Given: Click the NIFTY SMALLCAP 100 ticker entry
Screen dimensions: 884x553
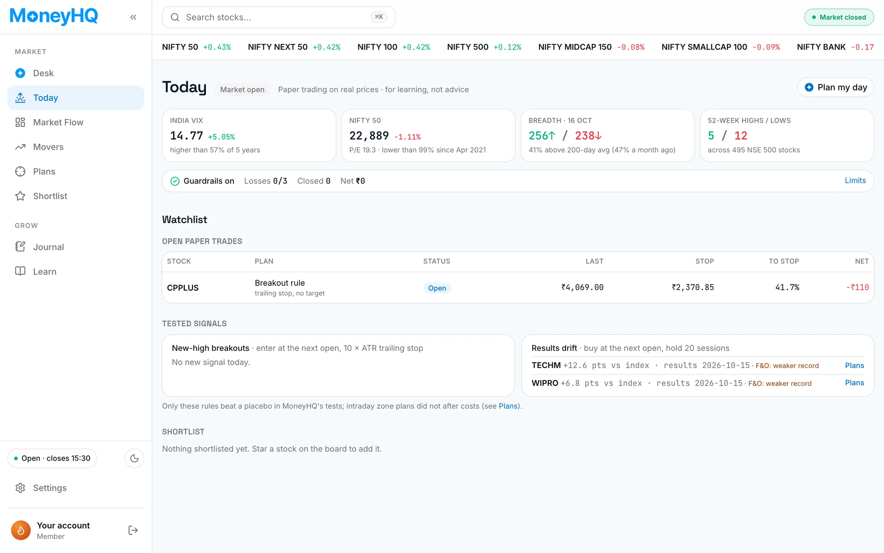Looking at the screenshot, I should tap(720, 47).
